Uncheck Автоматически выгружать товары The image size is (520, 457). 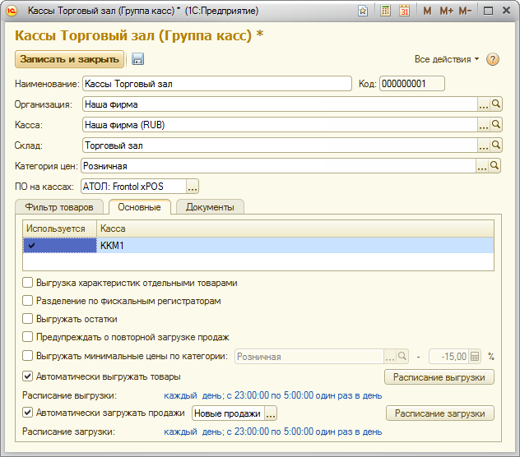pos(28,376)
